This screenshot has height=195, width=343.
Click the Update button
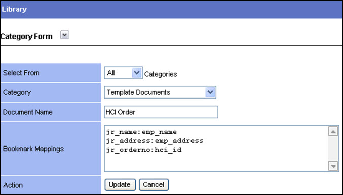(x=120, y=185)
